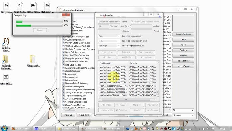Viewport: 232px width, 131px height.
Task: Close the Compressing dialog
Action: click(x=66, y=14)
